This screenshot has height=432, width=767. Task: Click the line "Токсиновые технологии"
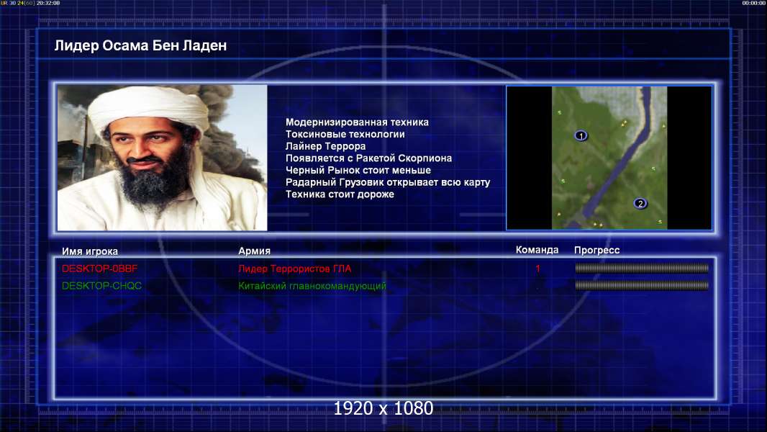click(x=345, y=134)
